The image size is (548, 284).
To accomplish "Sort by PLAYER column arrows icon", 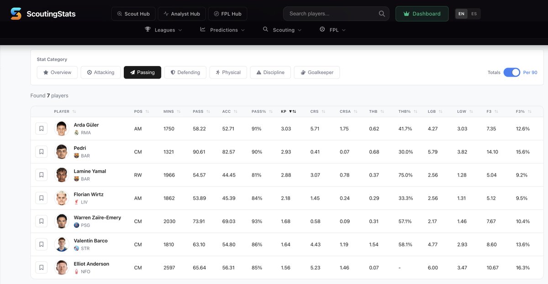I will [74, 111].
